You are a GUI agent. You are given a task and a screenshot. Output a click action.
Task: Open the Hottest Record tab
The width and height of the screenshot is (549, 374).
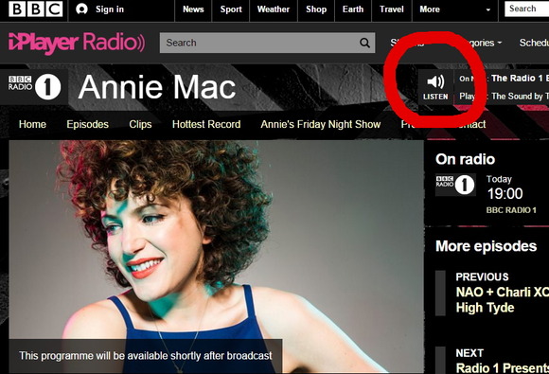(x=206, y=124)
